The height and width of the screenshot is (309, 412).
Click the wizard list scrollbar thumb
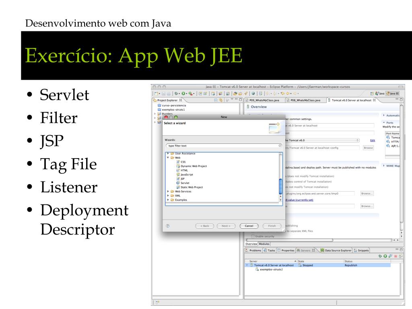280,186
